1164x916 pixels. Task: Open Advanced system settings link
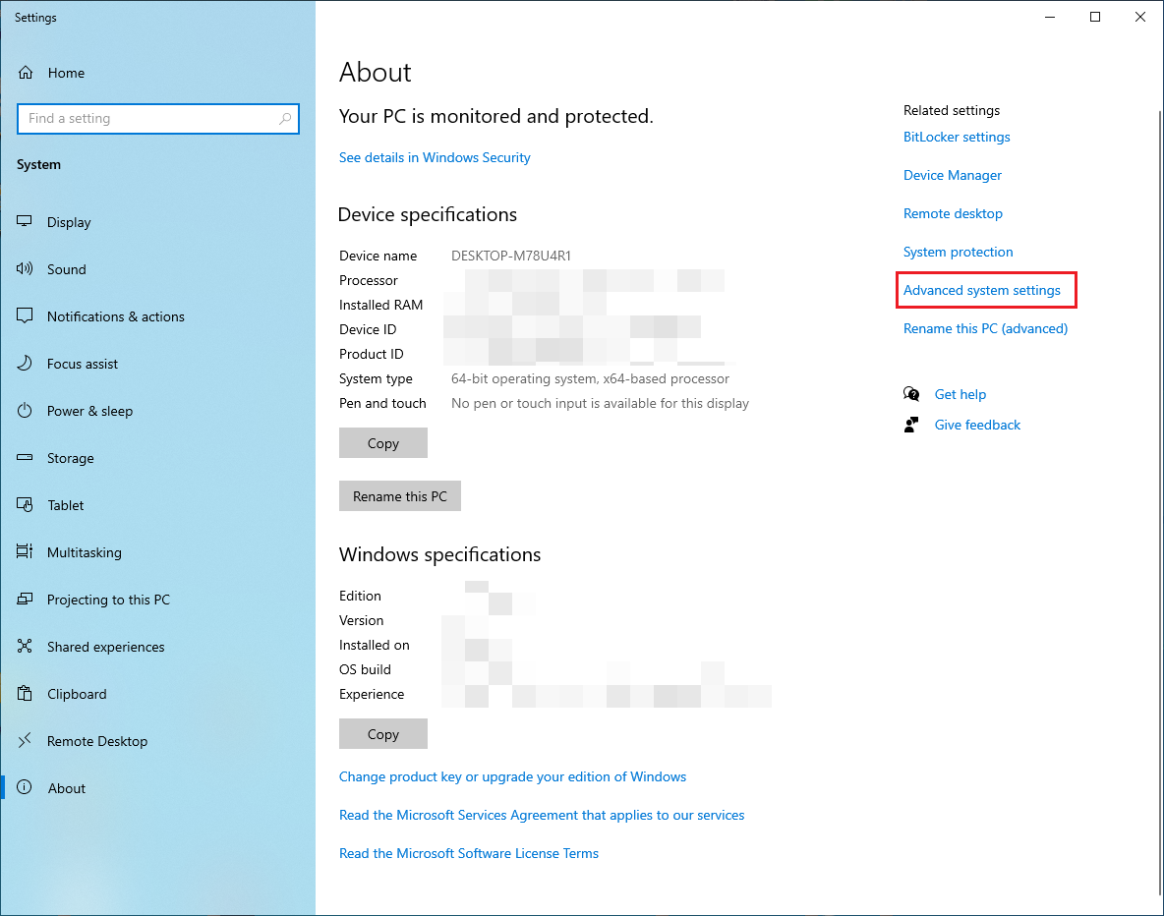[x=981, y=291]
